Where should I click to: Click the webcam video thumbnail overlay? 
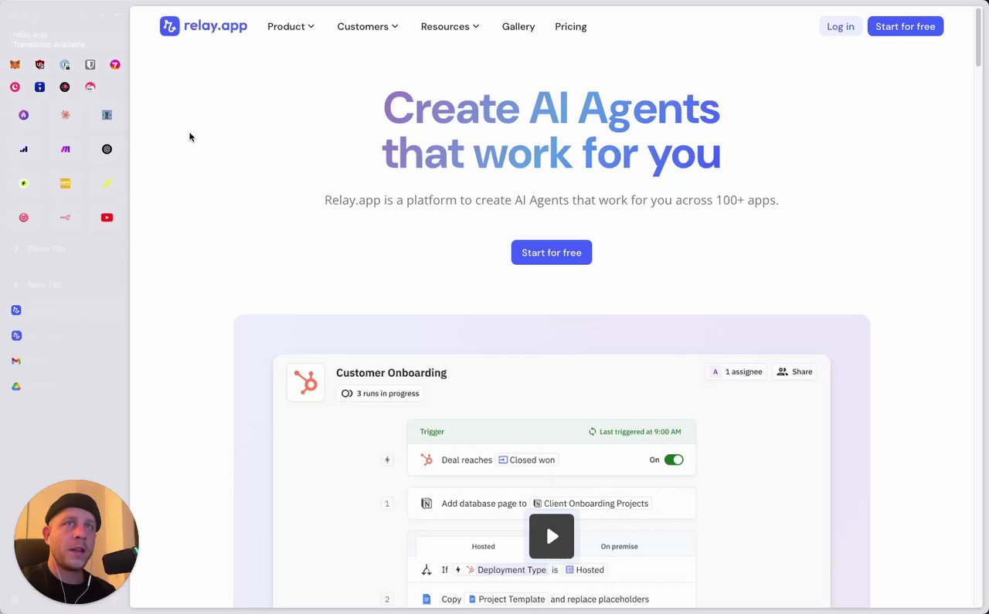pyautogui.click(x=76, y=542)
